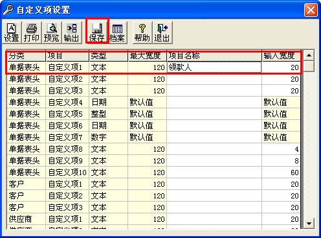The image size is (321, 238).
Task: Click the 输入宽度 column header
Action: [x=281, y=56]
